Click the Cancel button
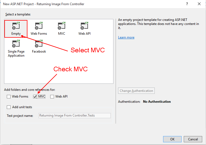Viewport: 206px width, 145px height. click(x=193, y=139)
